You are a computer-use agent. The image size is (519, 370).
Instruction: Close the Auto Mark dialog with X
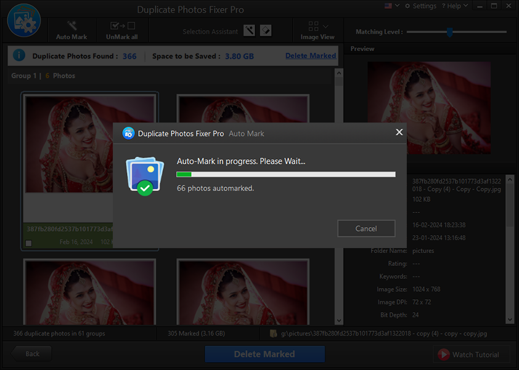coord(399,132)
